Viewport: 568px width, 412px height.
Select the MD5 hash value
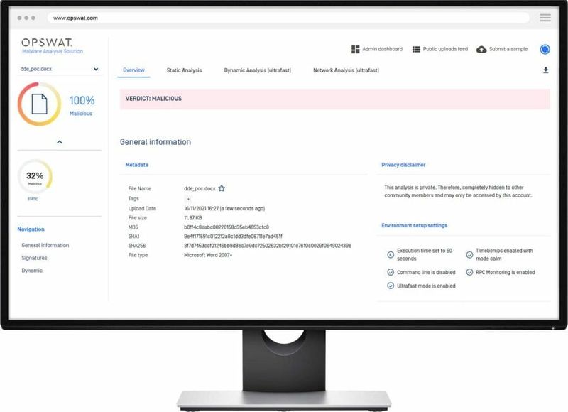click(x=226, y=227)
